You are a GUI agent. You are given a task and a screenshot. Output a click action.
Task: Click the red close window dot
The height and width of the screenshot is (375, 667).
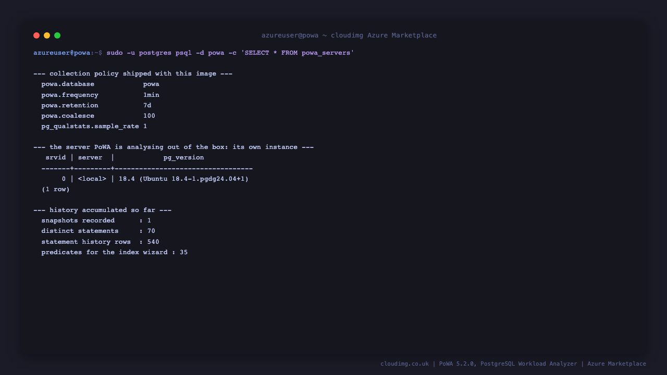(36, 35)
